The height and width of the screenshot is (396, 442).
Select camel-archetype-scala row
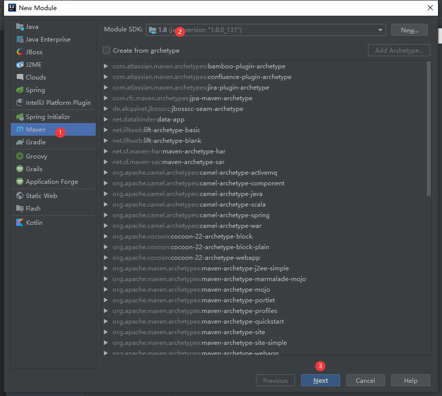click(264, 204)
